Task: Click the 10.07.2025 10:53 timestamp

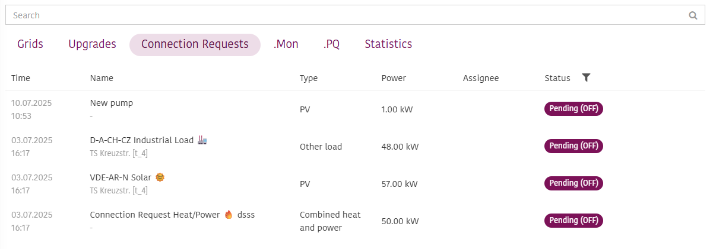Action: (x=31, y=109)
